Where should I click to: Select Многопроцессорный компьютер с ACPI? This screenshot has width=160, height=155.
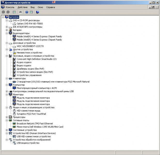tap(37, 88)
